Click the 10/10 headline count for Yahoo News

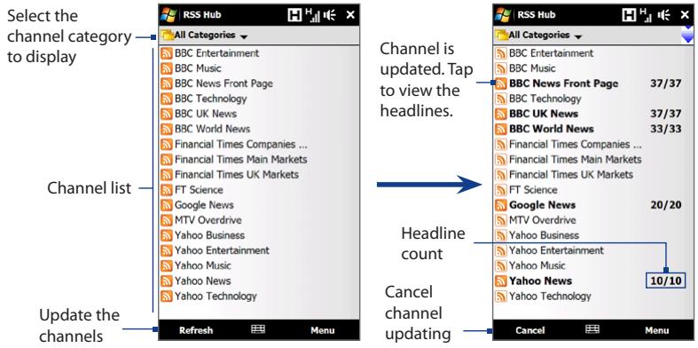click(x=665, y=281)
